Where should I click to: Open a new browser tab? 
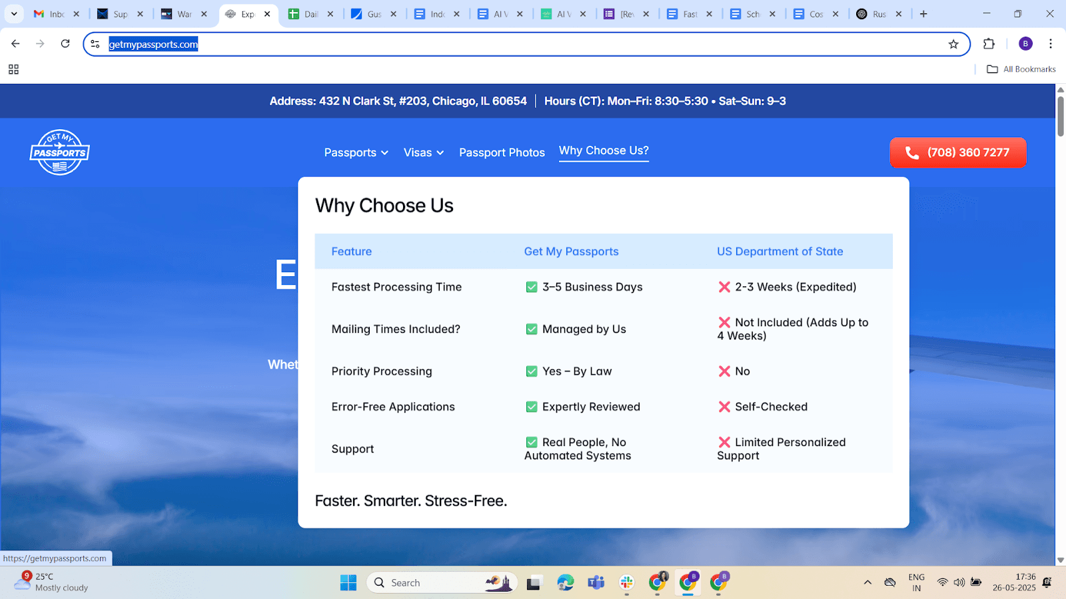click(923, 14)
